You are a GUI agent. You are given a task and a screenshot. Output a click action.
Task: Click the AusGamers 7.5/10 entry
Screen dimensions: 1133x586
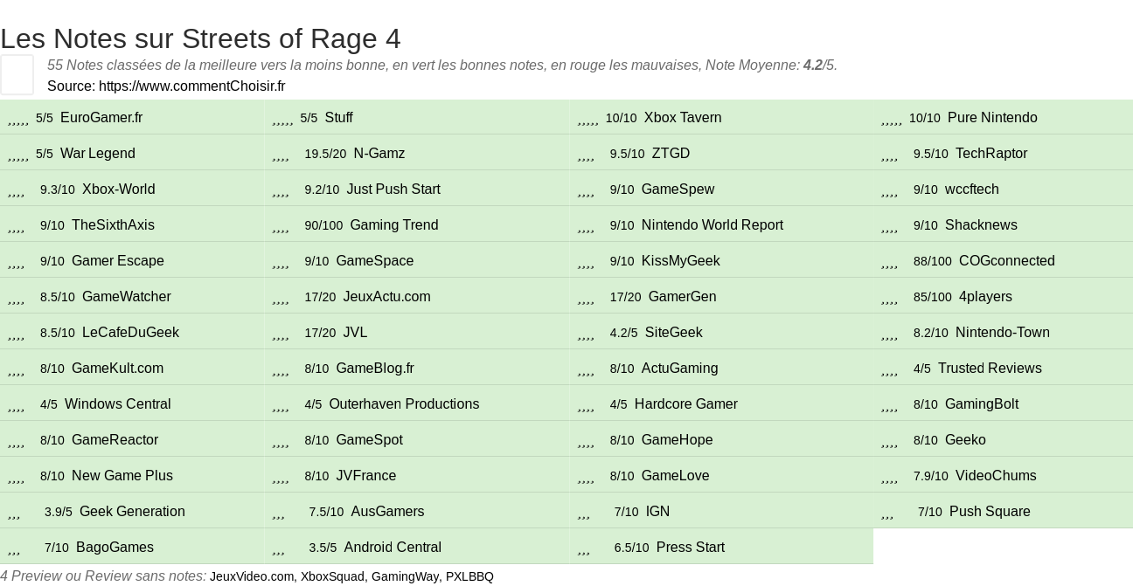[416, 511]
